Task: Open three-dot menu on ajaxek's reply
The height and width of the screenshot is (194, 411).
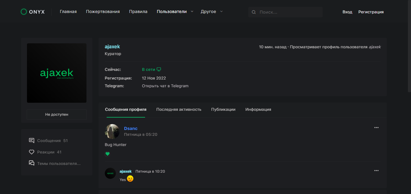Action: point(376,170)
